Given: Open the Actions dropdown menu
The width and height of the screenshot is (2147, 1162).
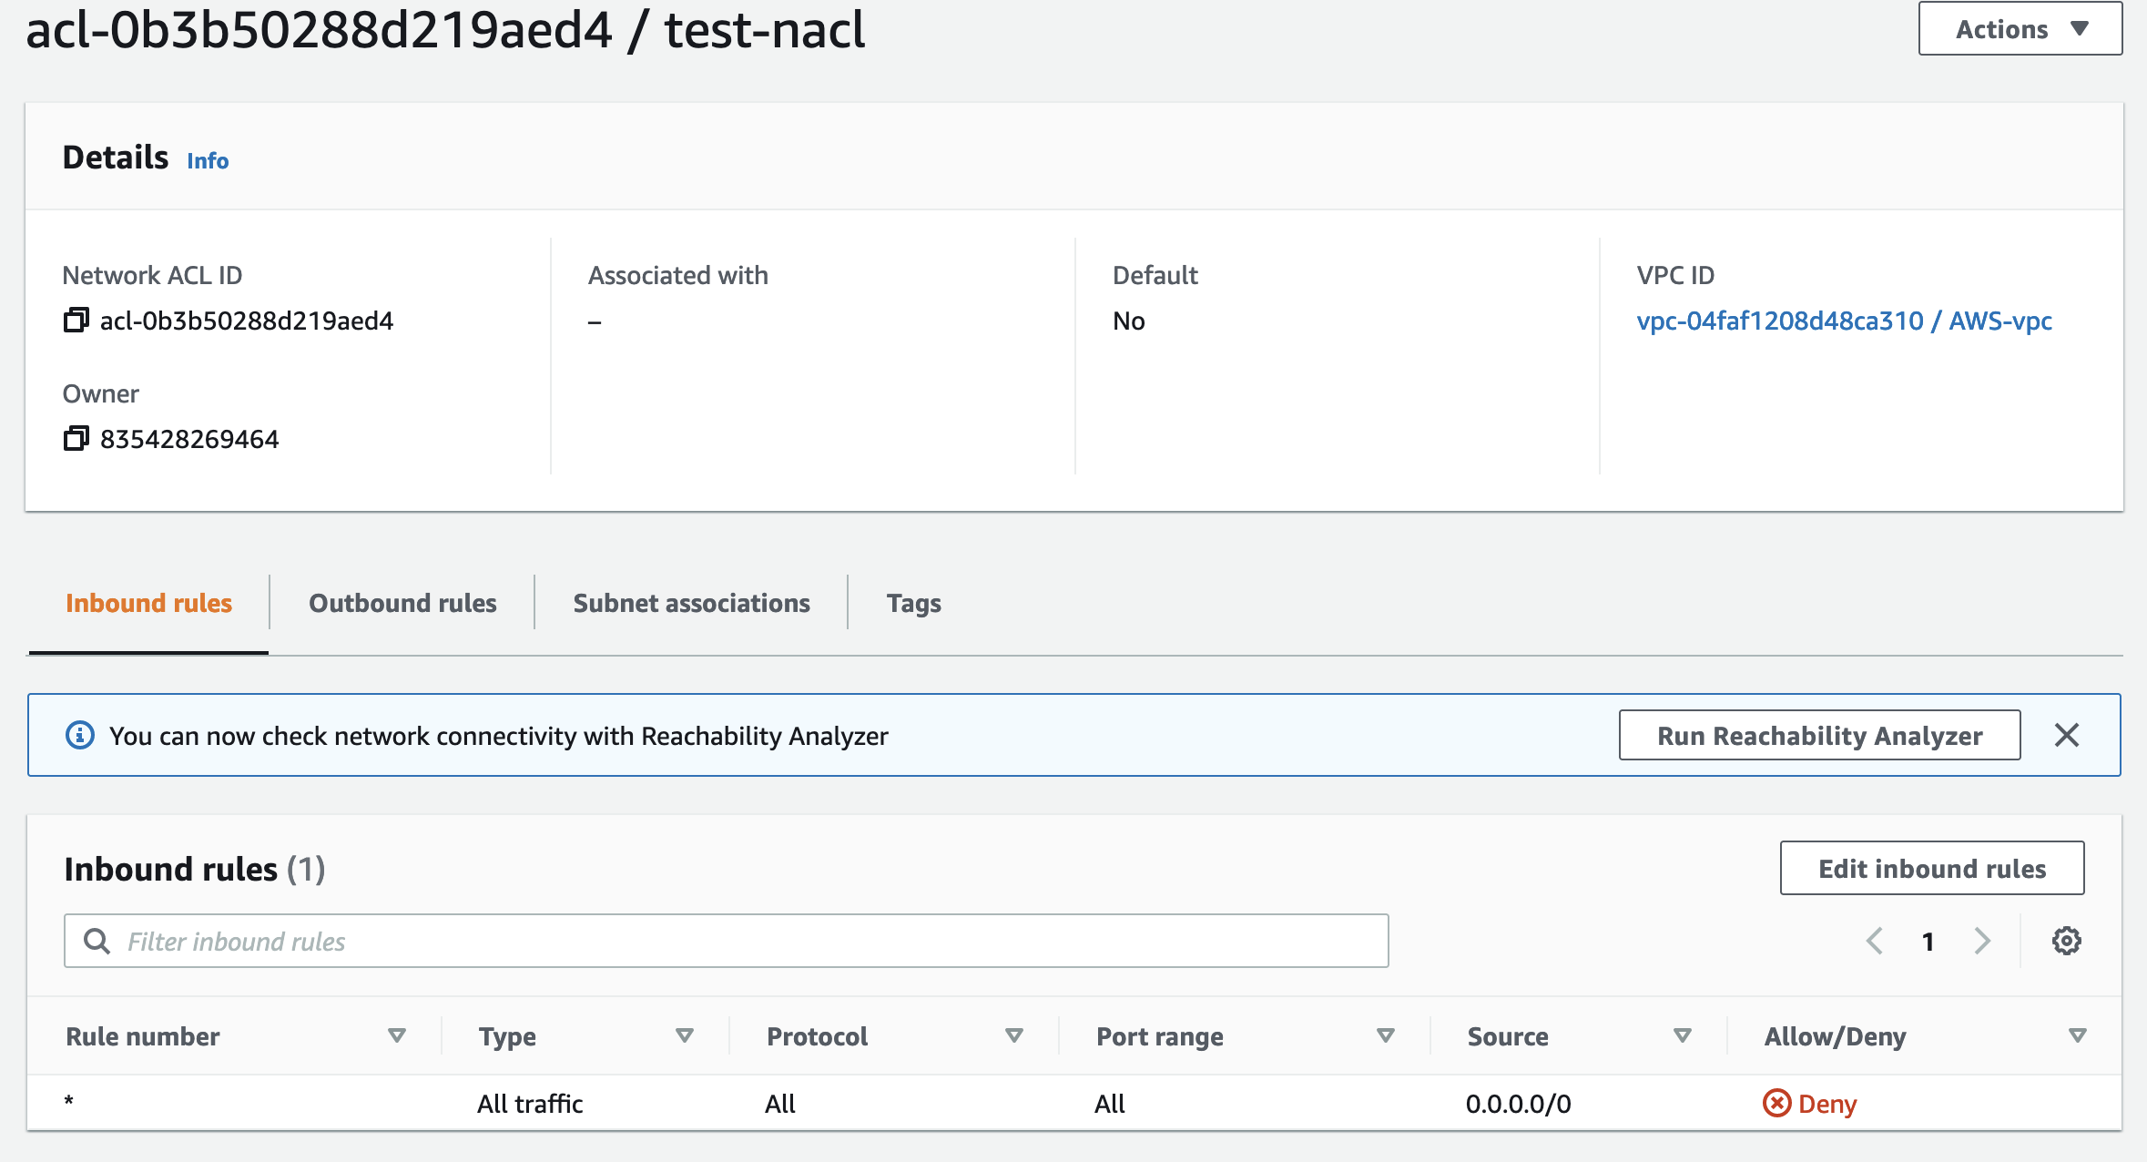Looking at the screenshot, I should click(2020, 29).
